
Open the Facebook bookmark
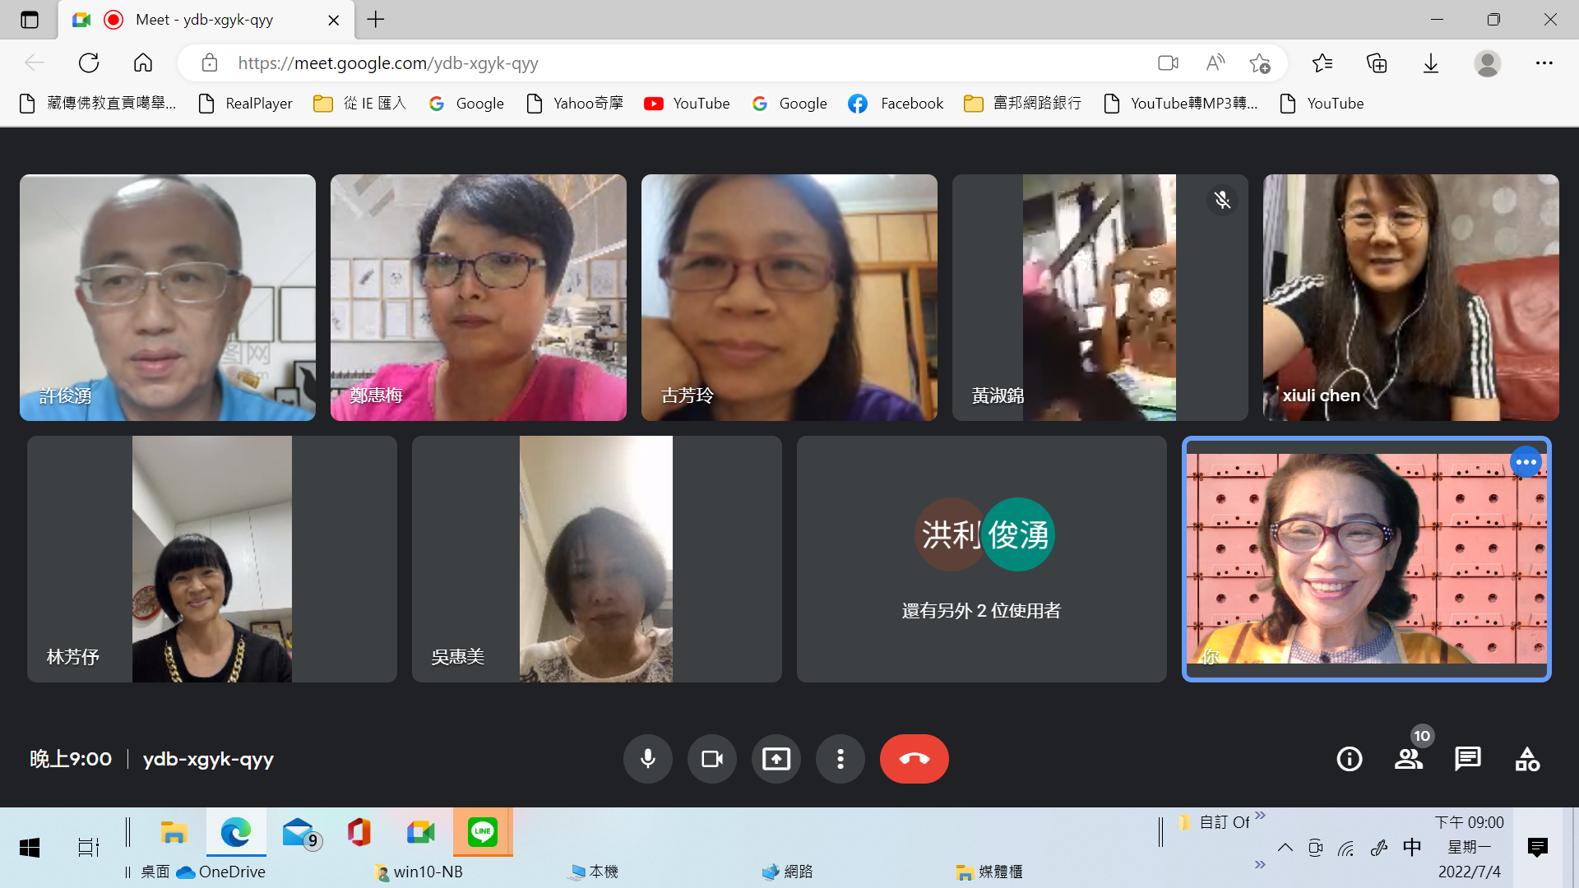point(896,104)
